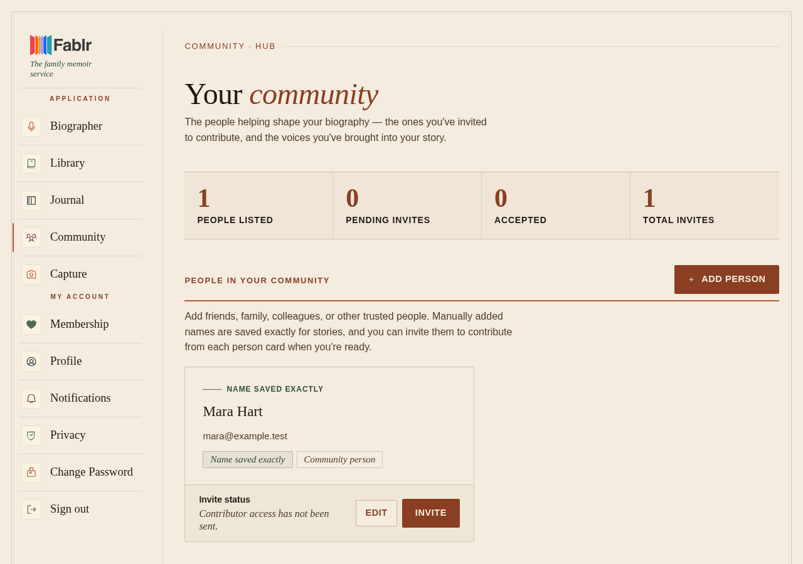The image size is (803, 564).
Task: Click the Name saved exactly tag
Action: coord(248,460)
